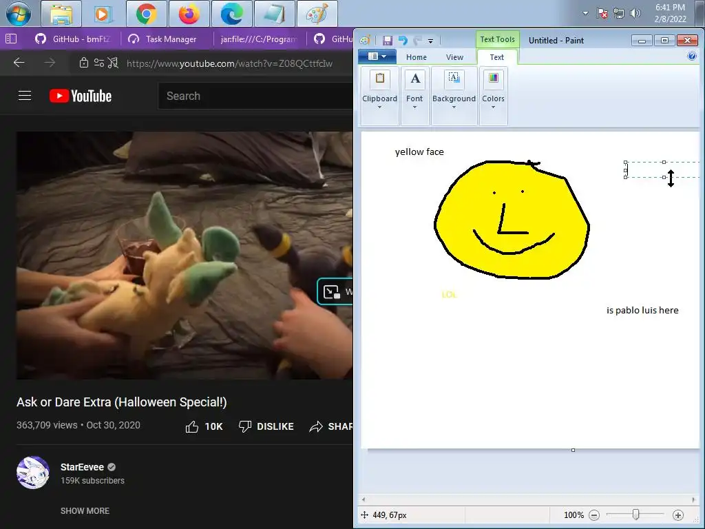Open Windows Explorer from the taskbar
This screenshot has width=705, height=529.
click(x=61, y=14)
